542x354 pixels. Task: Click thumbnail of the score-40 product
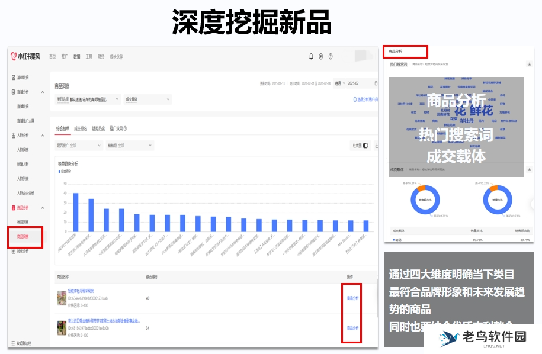(62, 298)
